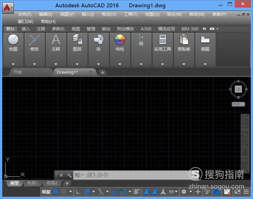Expand the 绘图 panel dropdown arrow
Viewport: 253px width, 199px height.
click(13, 64)
